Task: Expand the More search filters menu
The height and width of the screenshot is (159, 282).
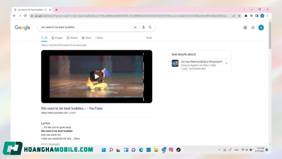Action: point(99,38)
